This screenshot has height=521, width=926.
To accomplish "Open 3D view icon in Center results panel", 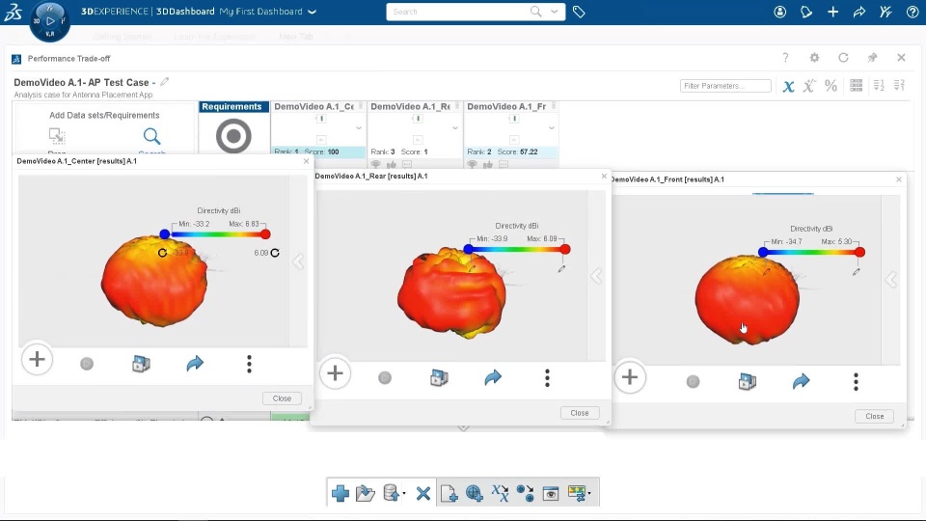I will 141,364.
